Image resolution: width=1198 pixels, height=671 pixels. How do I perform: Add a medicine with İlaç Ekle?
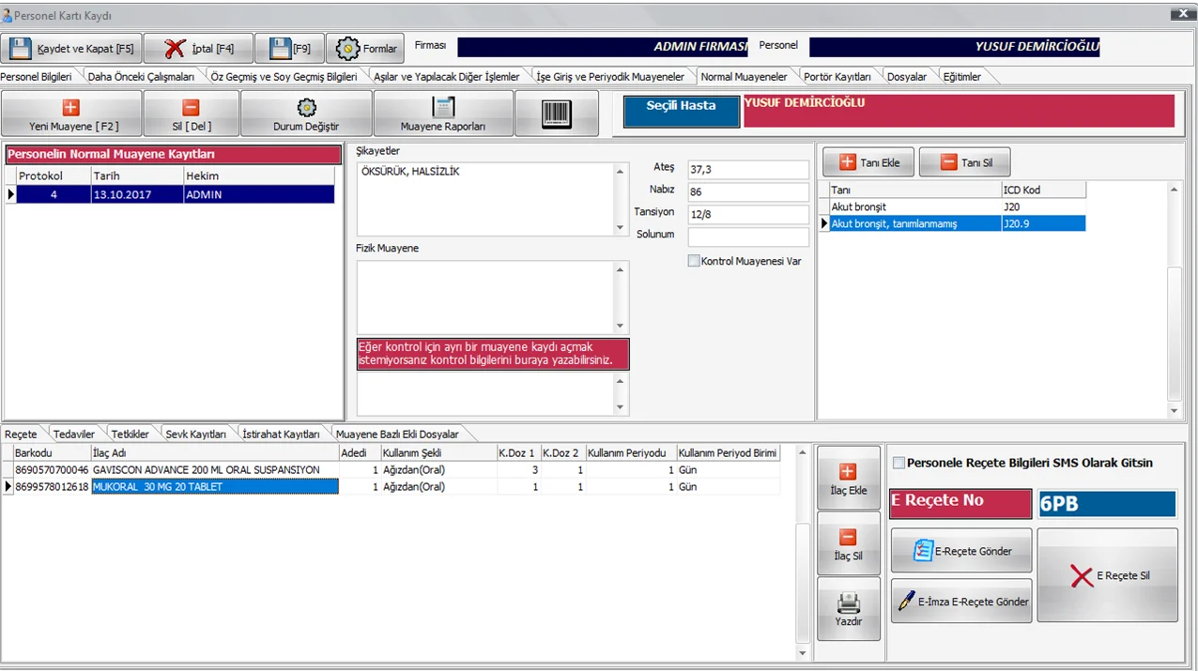tap(849, 478)
